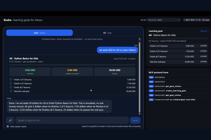The width and height of the screenshot is (211, 140).
Task: Click the Learning goal panel progress bar
Action: (178, 38)
